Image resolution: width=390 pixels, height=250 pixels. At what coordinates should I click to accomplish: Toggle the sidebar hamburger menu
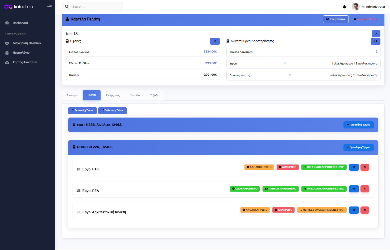[x=49, y=7]
